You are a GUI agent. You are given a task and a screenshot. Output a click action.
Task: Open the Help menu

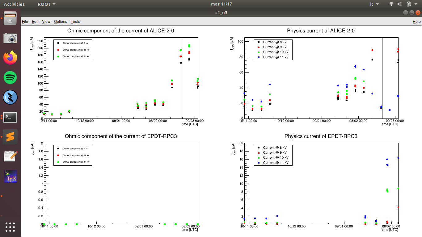click(416, 22)
